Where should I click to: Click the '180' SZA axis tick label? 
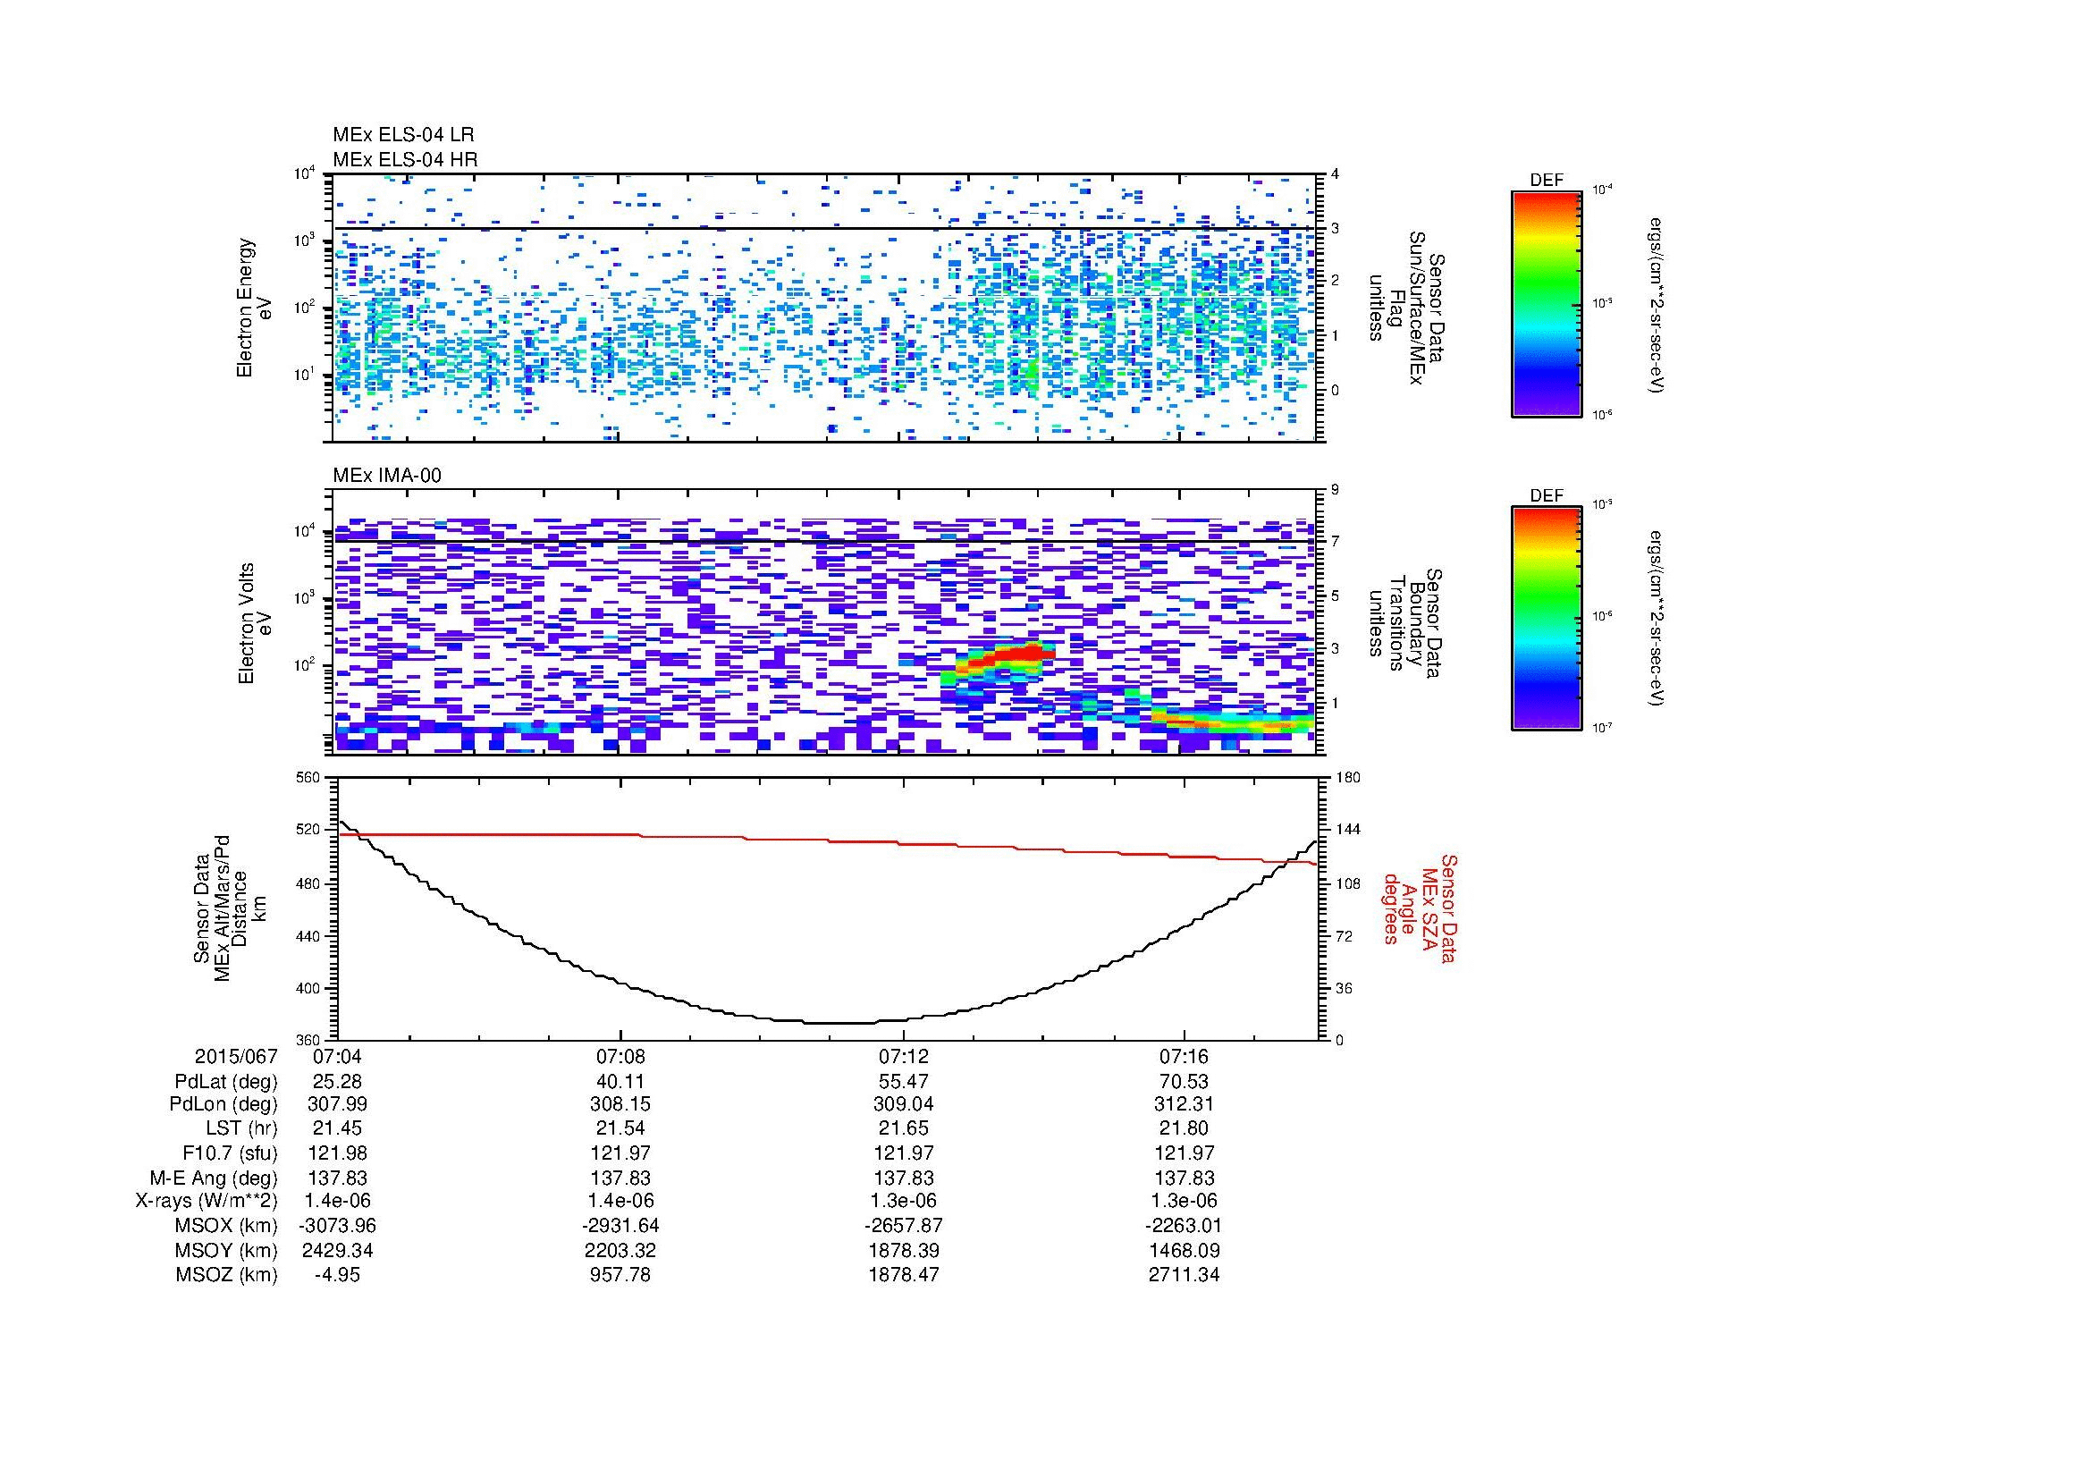(1347, 777)
